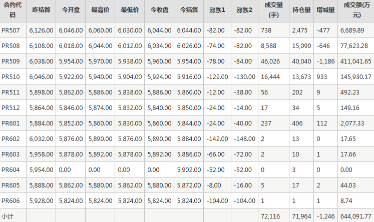Click PR509 volume 46,026

click(x=270, y=61)
